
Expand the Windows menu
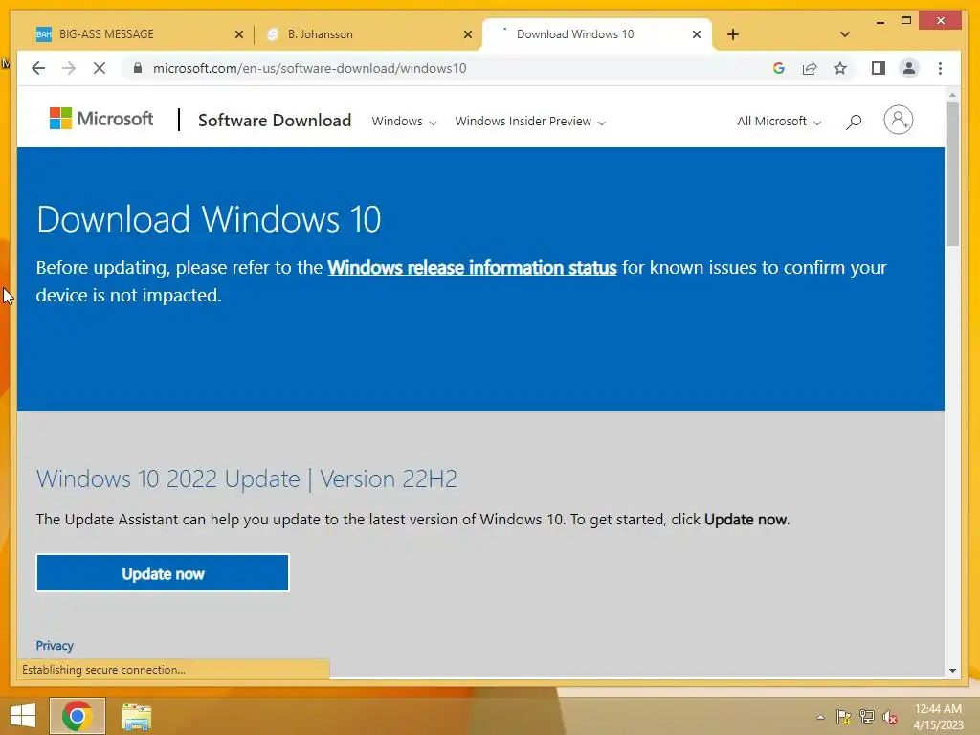coord(404,122)
